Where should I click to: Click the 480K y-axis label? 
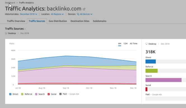(x=13, y=51)
